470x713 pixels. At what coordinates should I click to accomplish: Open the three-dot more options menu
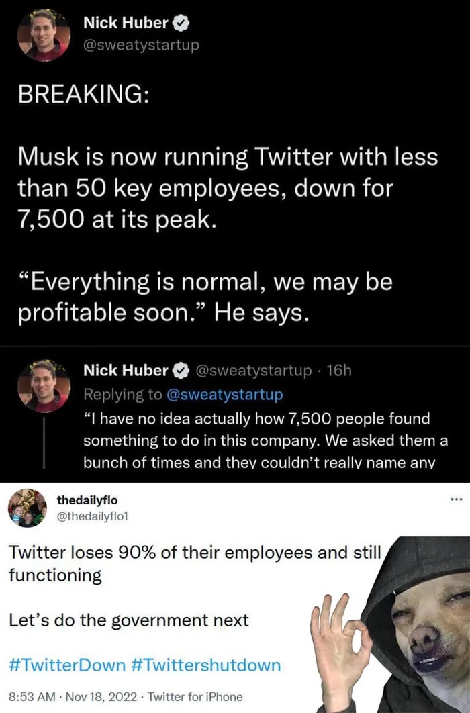click(x=457, y=500)
